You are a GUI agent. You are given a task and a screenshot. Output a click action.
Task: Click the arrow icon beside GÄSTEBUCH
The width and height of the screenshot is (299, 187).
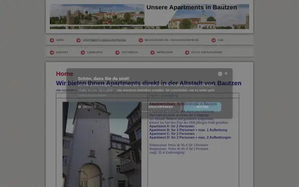tap(117, 52)
